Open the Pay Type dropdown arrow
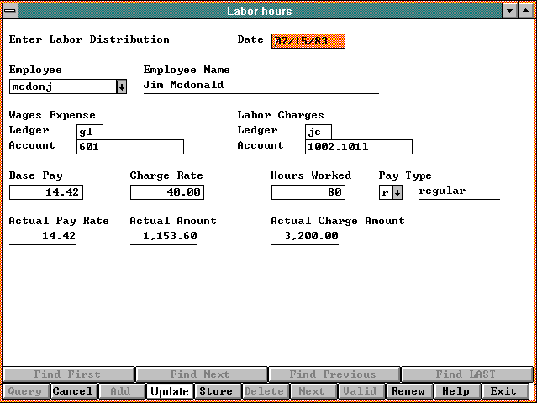Screen dimensions: 537x403 [x=397, y=192]
